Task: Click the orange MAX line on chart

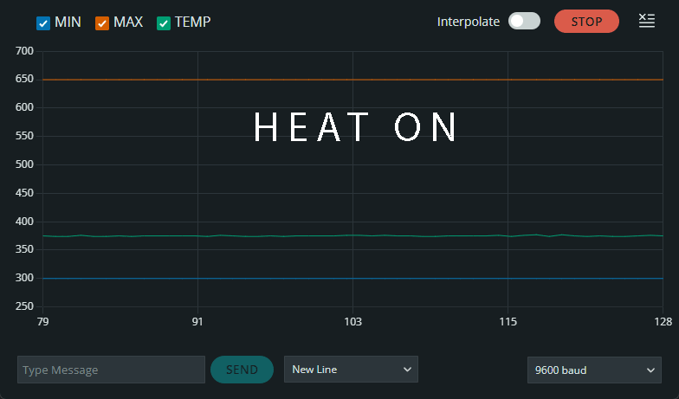Action: click(353, 80)
